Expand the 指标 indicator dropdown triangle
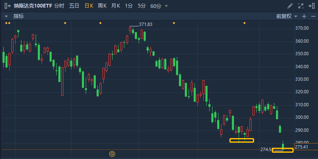Image resolution: width=318 pixels, height=159 pixels. coord(6,16)
